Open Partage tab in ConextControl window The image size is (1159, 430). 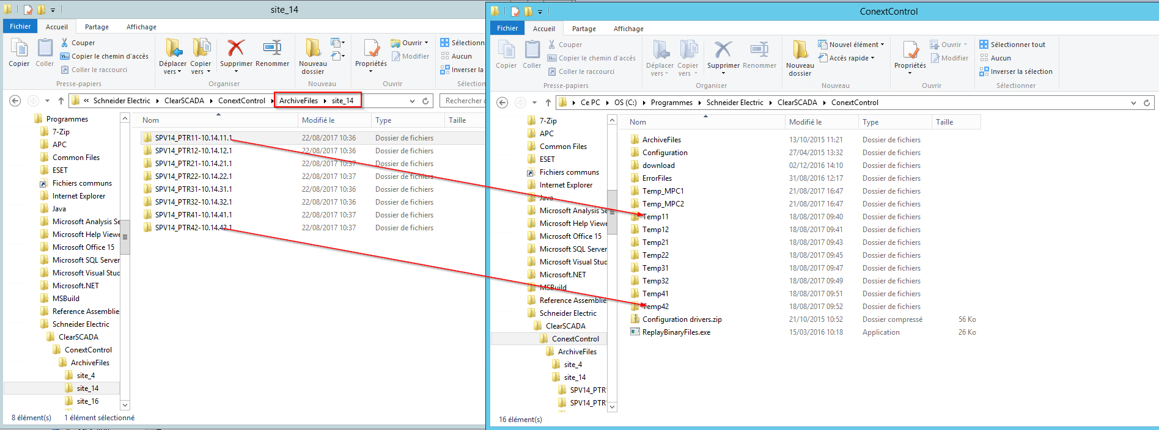click(x=584, y=29)
